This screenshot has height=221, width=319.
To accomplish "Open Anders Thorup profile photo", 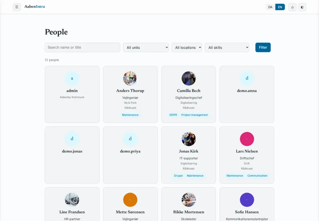I will tap(130, 78).
